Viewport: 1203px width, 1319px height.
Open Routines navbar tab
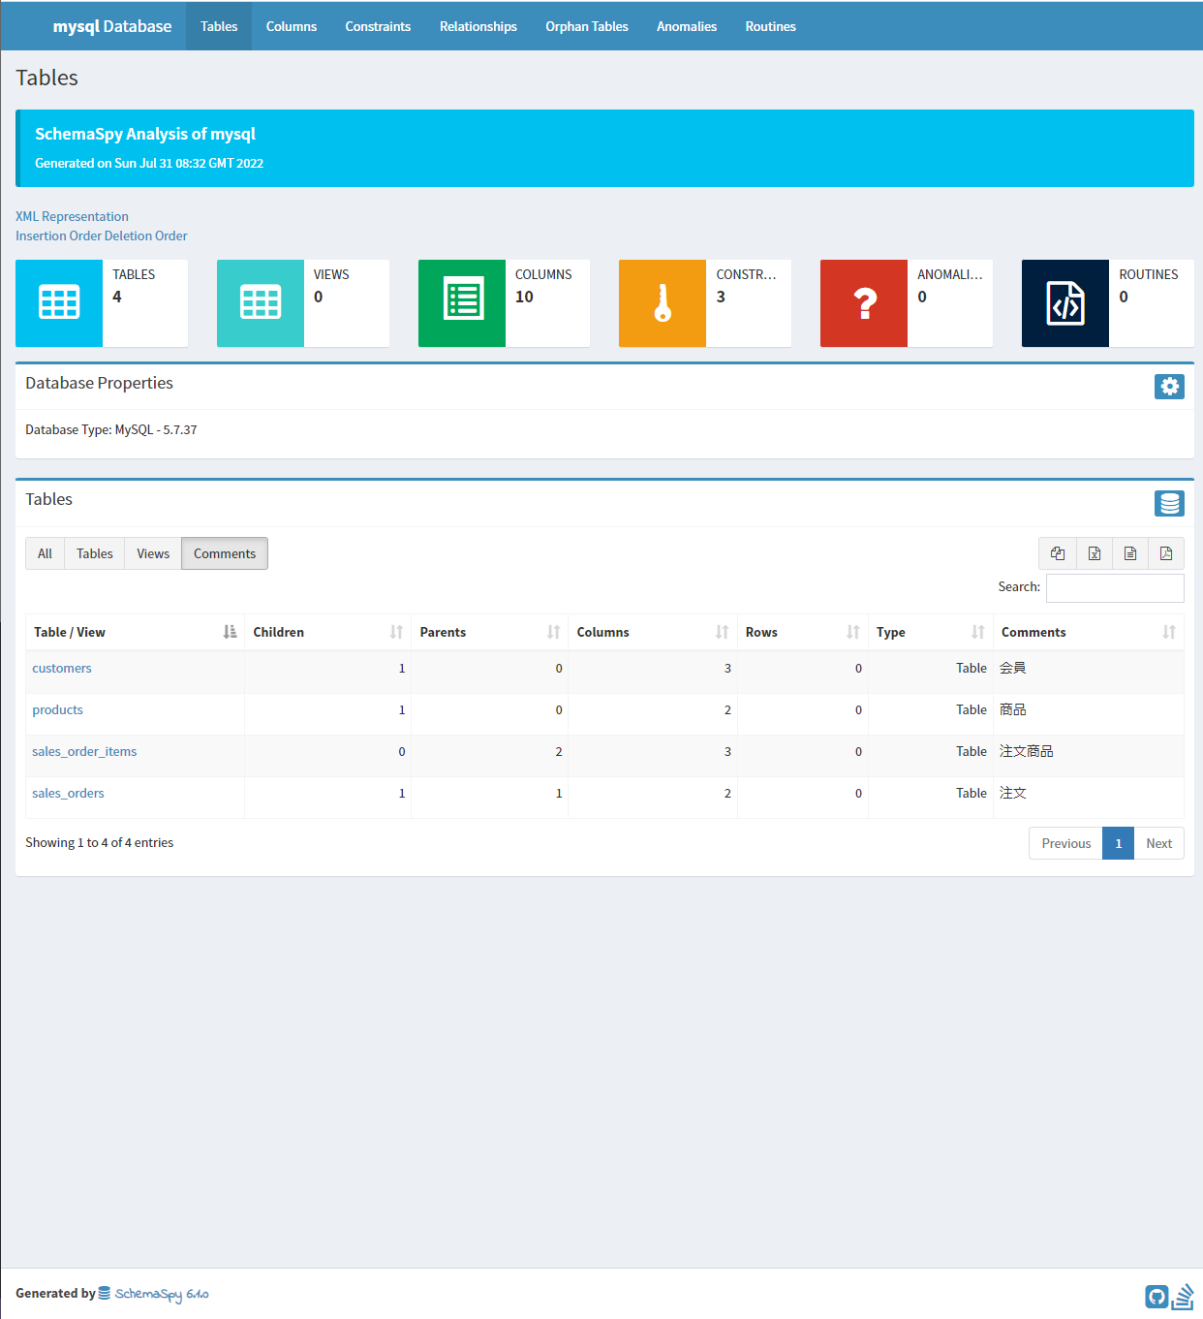tap(771, 26)
